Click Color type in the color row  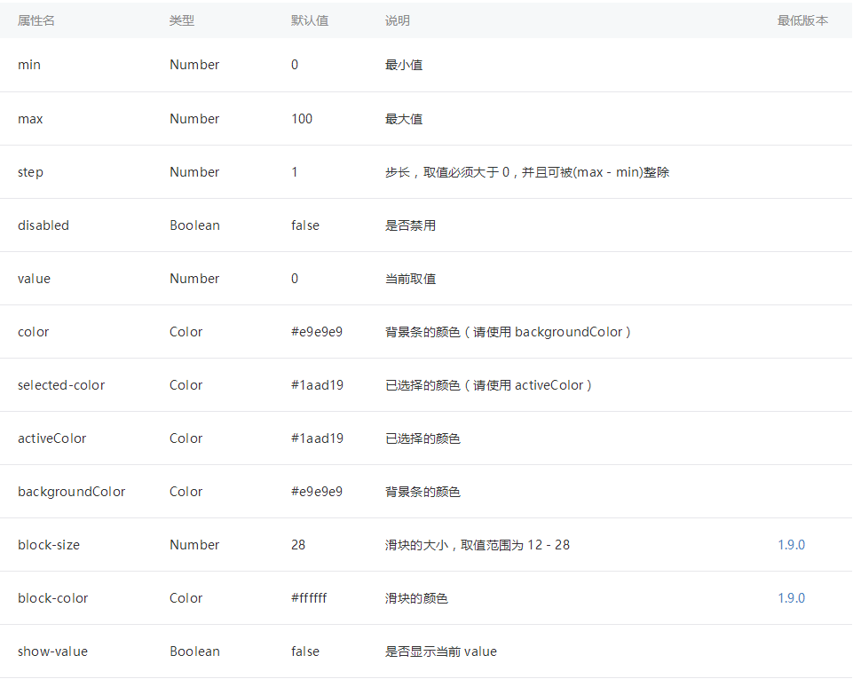tap(186, 332)
